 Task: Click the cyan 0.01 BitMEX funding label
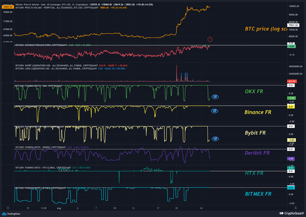(291, 187)
